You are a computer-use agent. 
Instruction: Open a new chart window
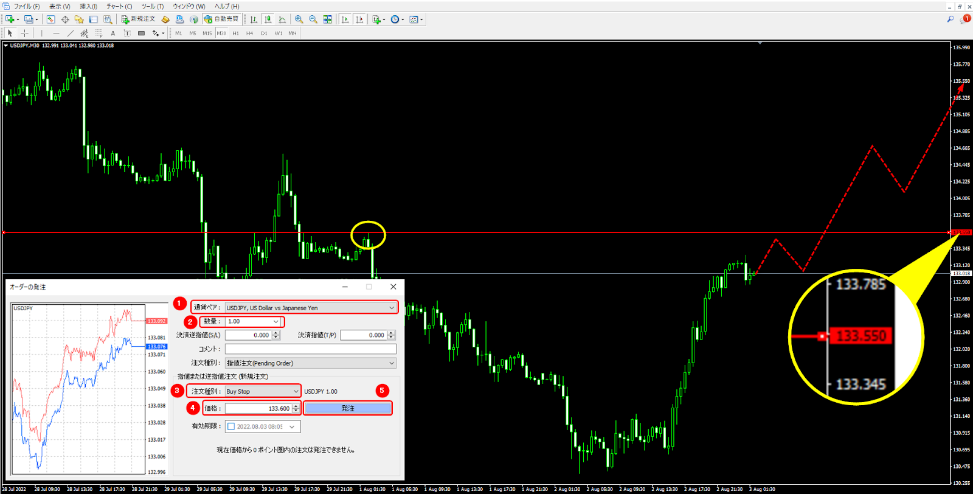tap(10, 19)
